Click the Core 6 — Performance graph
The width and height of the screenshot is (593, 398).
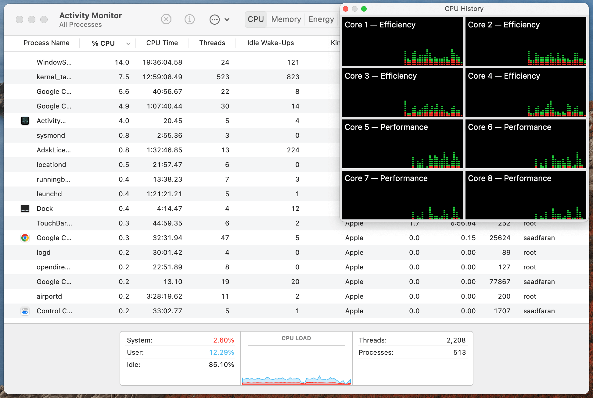526,144
